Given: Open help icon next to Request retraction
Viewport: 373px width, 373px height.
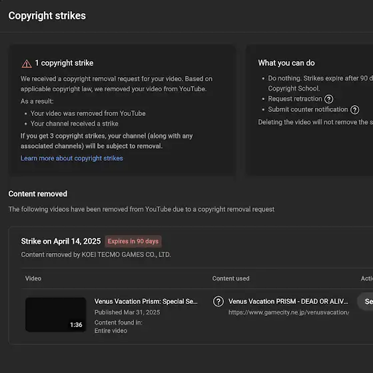Looking at the screenshot, I should pos(329,99).
